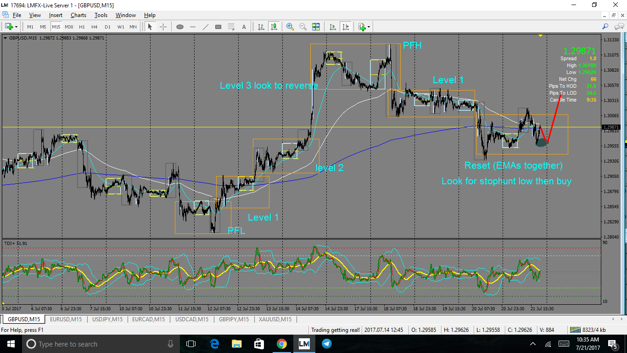
Task: Select the cursor arrow tool
Action: (150, 27)
